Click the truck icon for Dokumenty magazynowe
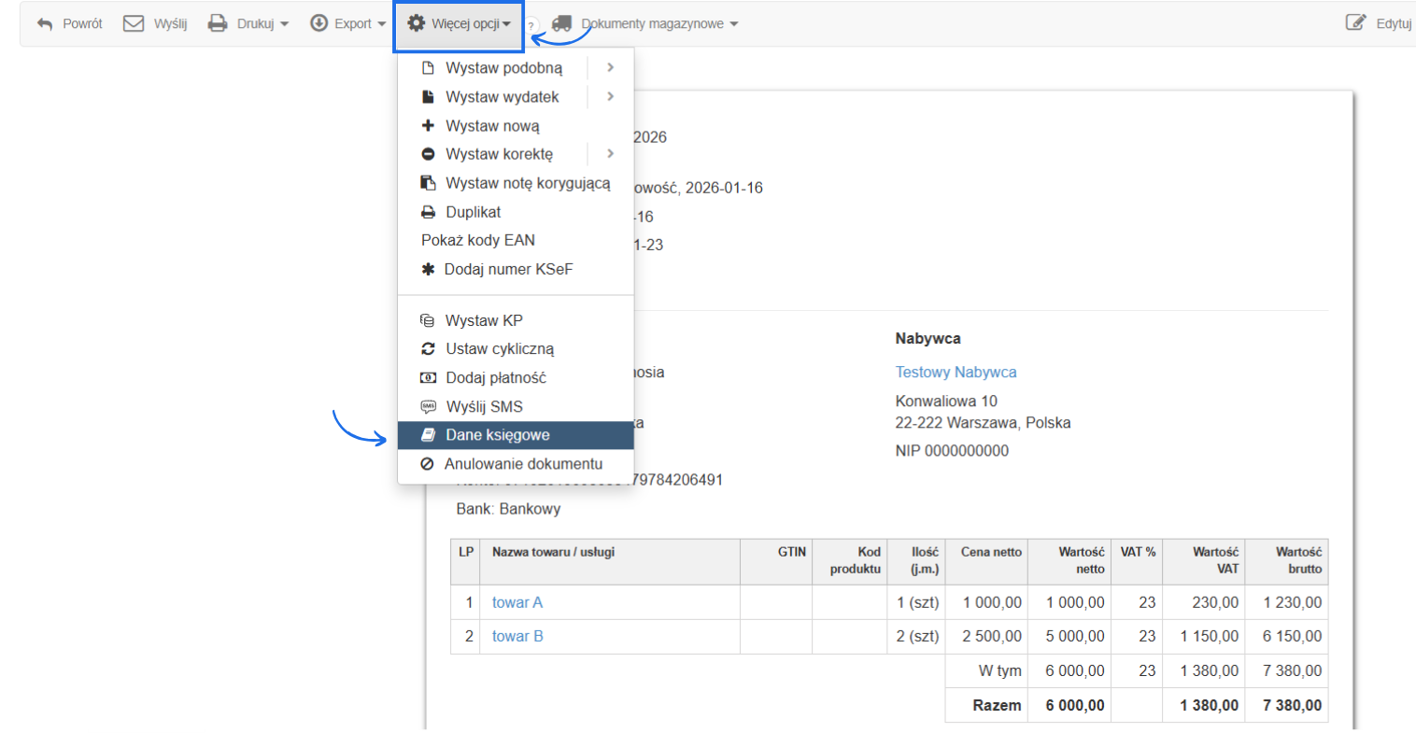Viewport: 1416px width, 733px height. 561,23
